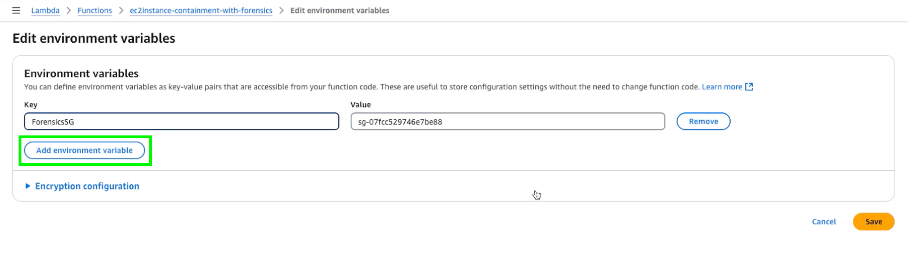Viewport: 908px width, 263px height.
Task: Go to the Lambda breadcrumb
Action: click(46, 11)
